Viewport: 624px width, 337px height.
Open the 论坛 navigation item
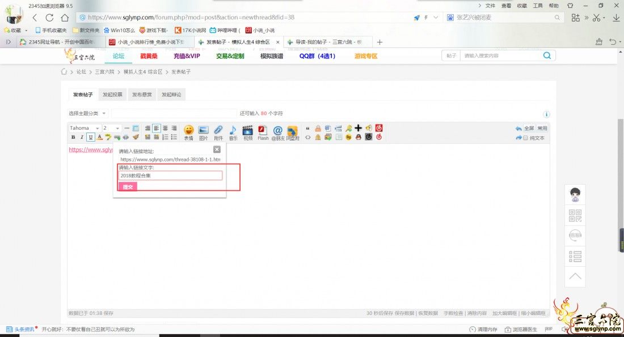[x=119, y=56]
